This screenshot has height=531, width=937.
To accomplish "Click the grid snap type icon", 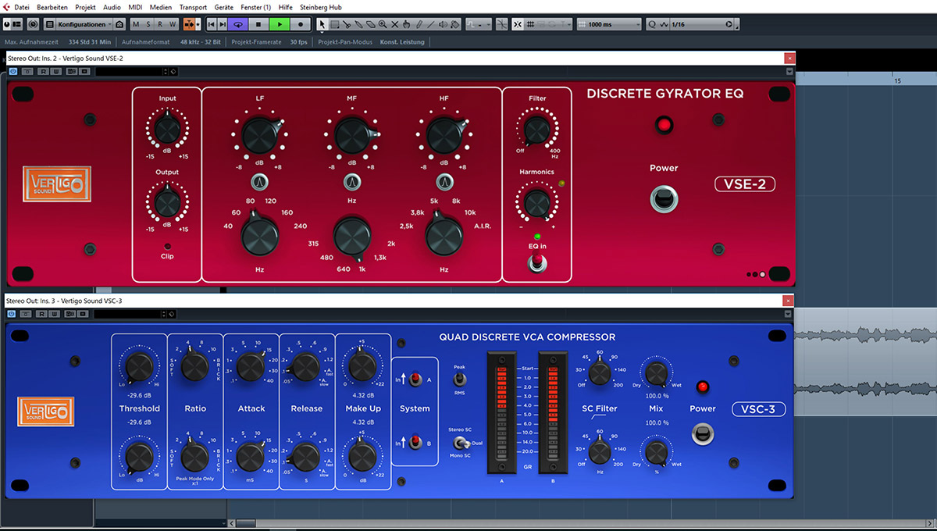I will pyautogui.click(x=530, y=24).
